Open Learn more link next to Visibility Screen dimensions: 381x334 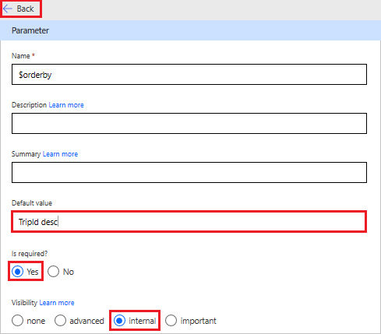[x=57, y=303]
